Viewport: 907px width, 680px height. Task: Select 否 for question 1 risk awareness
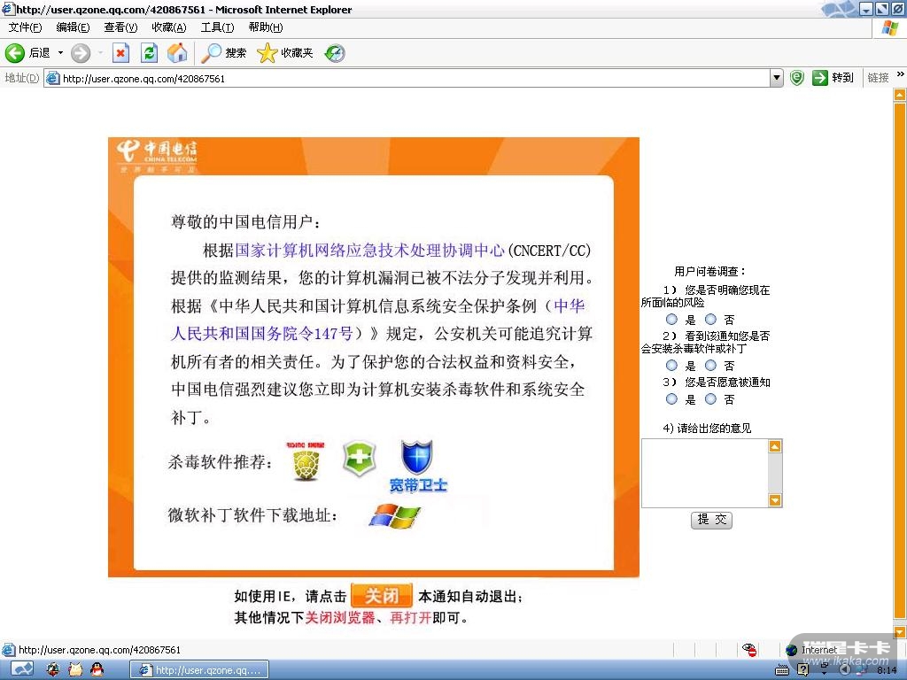(711, 319)
